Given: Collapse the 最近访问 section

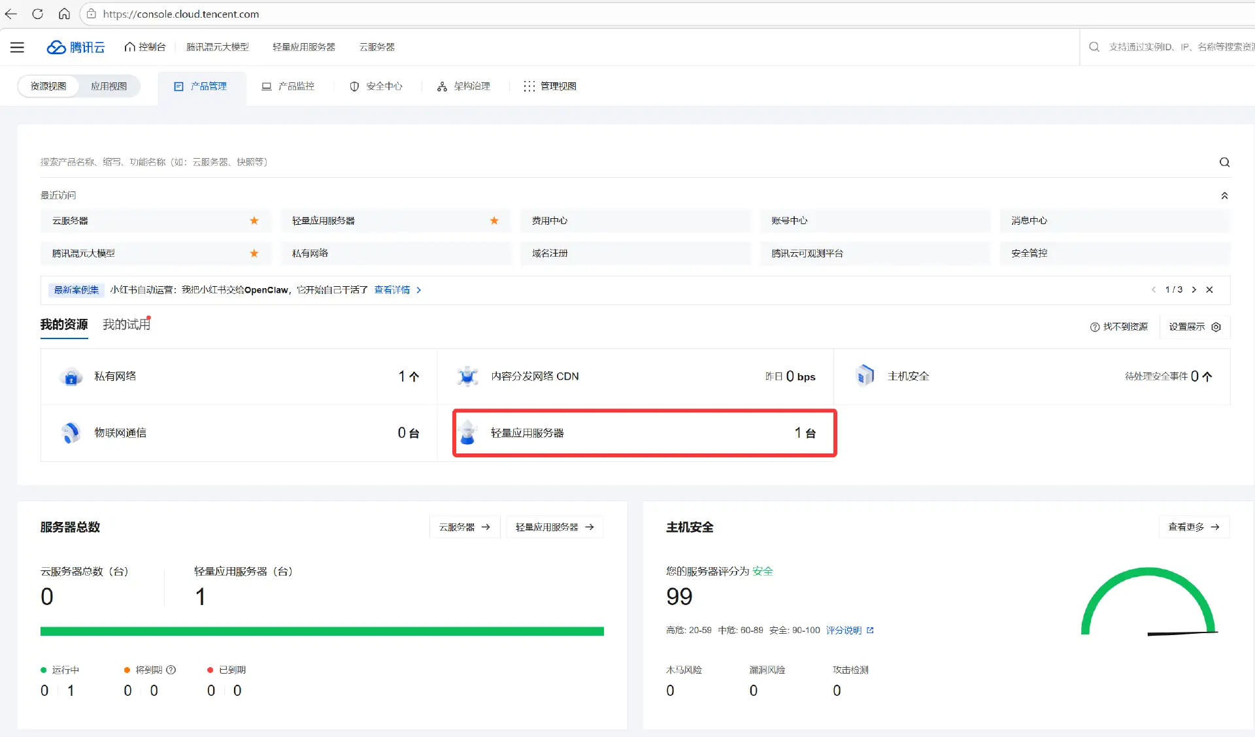Looking at the screenshot, I should (1224, 195).
